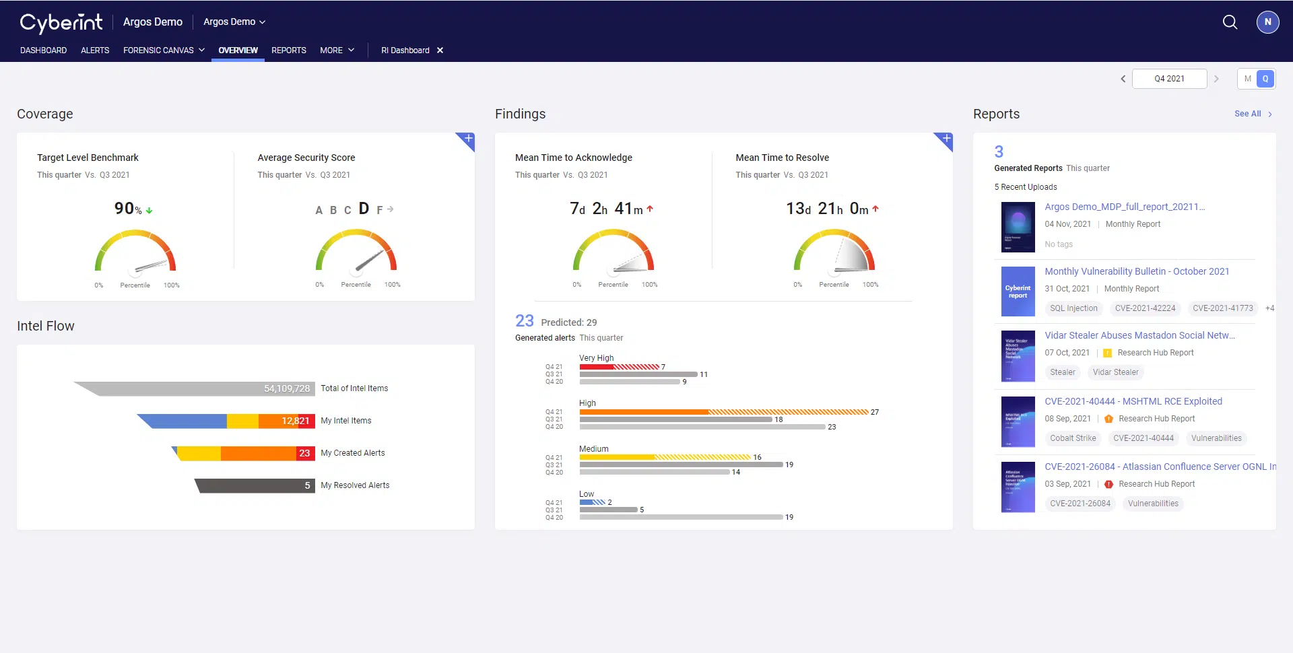Click the user avatar circle labeled N
The width and height of the screenshot is (1293, 653).
[x=1268, y=22]
